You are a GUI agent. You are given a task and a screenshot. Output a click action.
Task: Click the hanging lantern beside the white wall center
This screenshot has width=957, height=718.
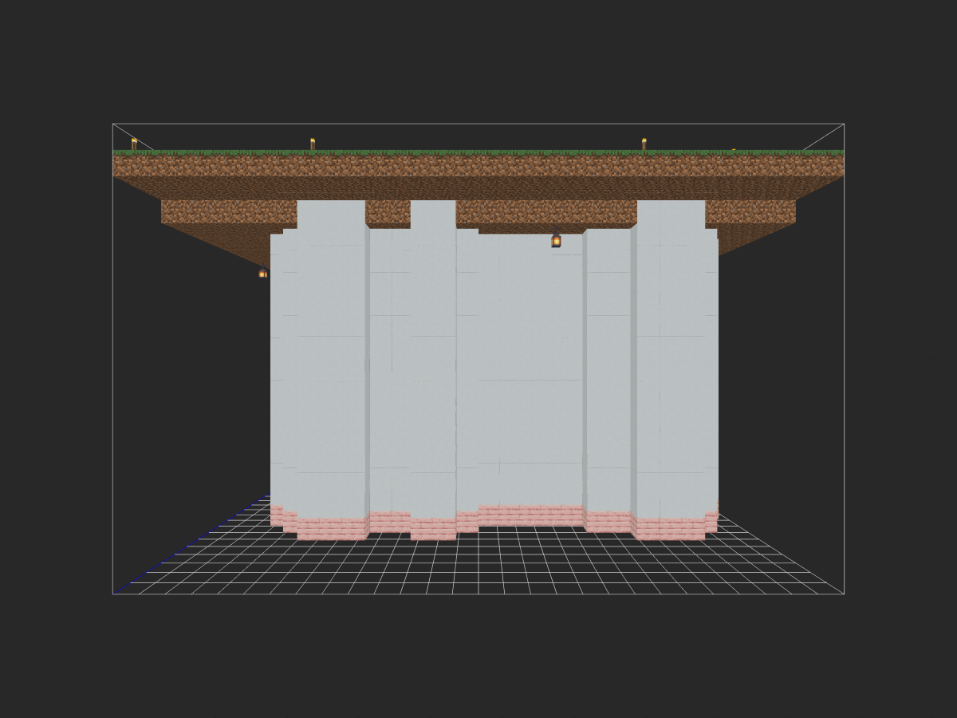coord(556,237)
